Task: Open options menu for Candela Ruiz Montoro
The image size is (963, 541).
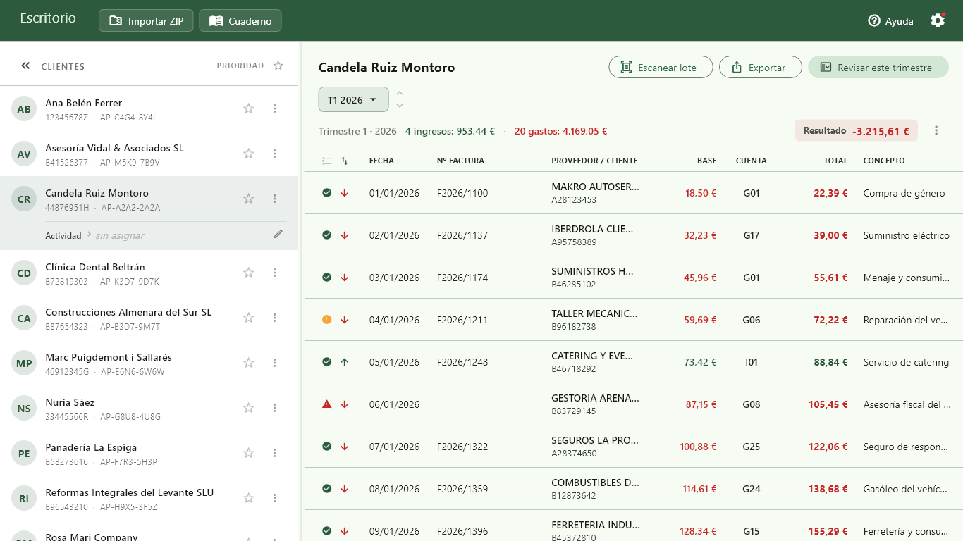Action: [275, 199]
